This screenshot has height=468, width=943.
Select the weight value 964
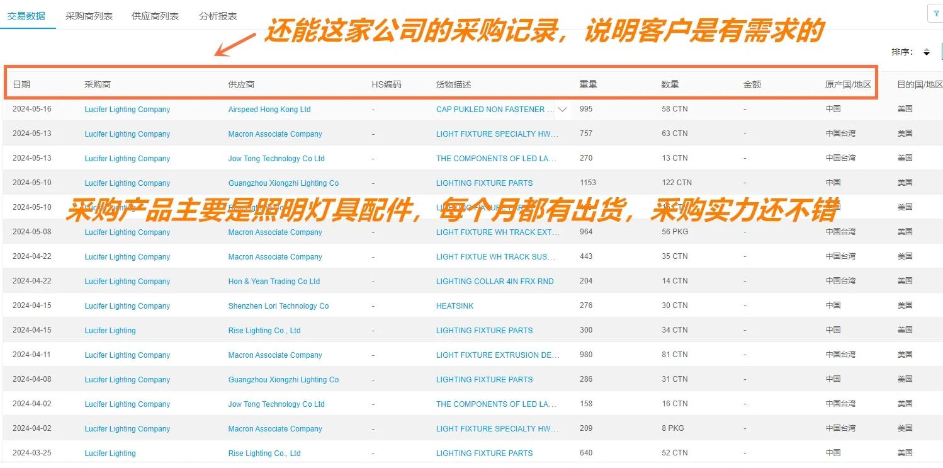click(586, 232)
